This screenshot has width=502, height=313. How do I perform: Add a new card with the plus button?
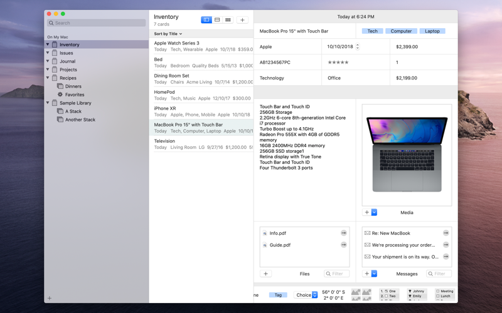[x=242, y=20]
